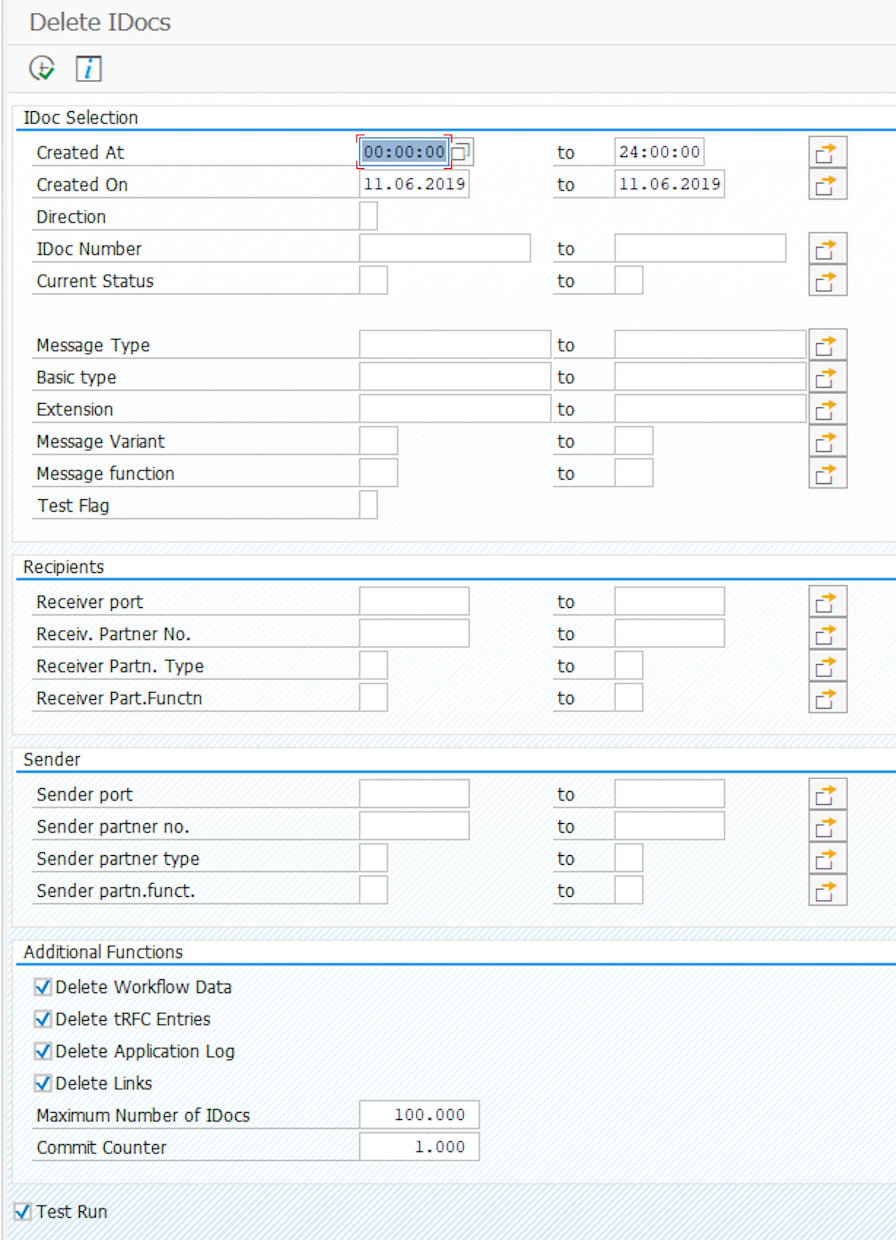Uncheck Delete Workflow Data checkbox
This screenshot has height=1240, width=896.
click(43, 987)
